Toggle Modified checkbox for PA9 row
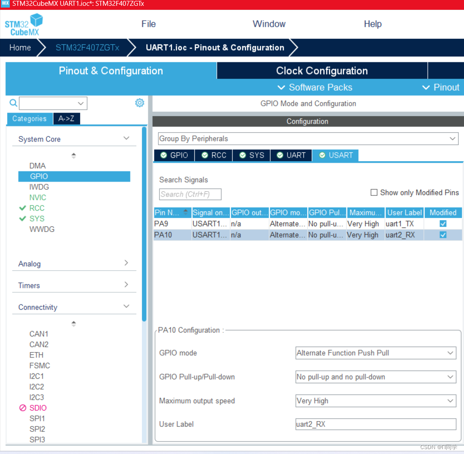The width and height of the screenshot is (464, 454). [443, 223]
